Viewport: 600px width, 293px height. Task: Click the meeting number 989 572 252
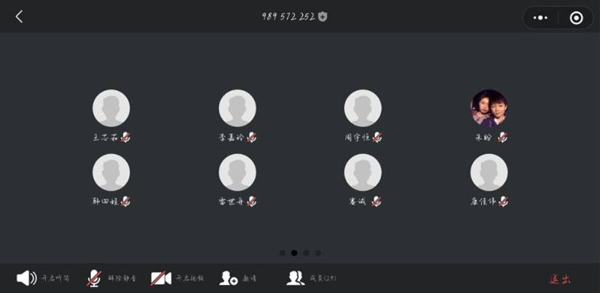pyautogui.click(x=288, y=17)
